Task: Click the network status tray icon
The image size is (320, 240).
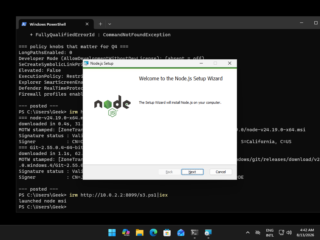Action: pyautogui.click(x=282, y=232)
